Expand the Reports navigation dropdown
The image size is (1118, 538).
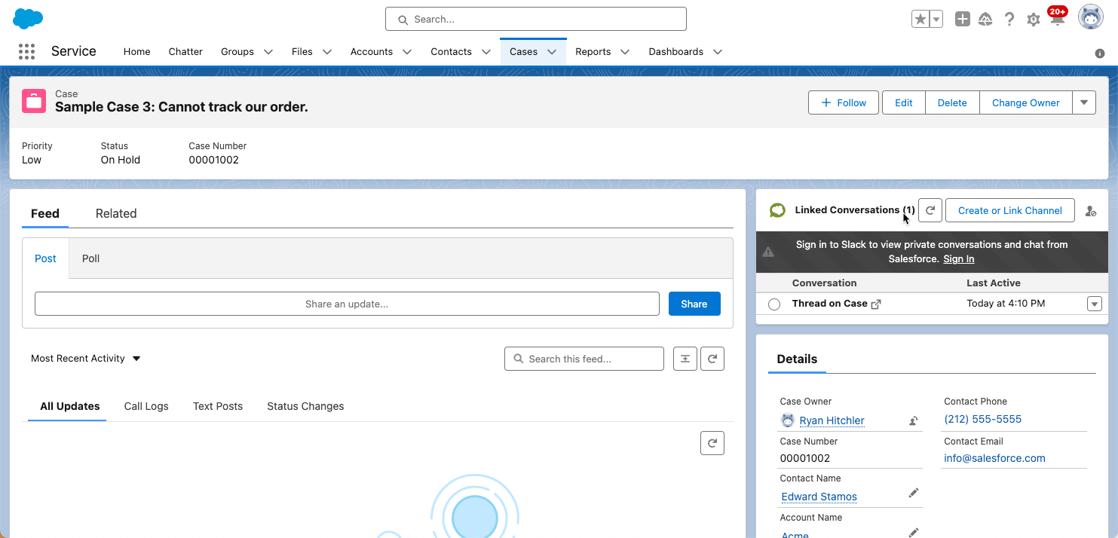click(x=625, y=52)
